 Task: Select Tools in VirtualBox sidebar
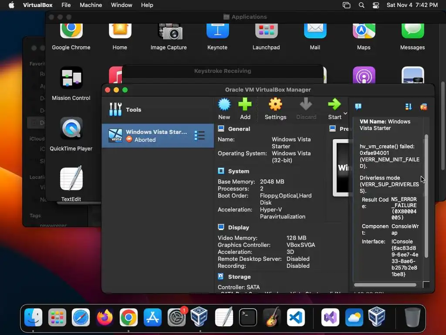point(158,109)
